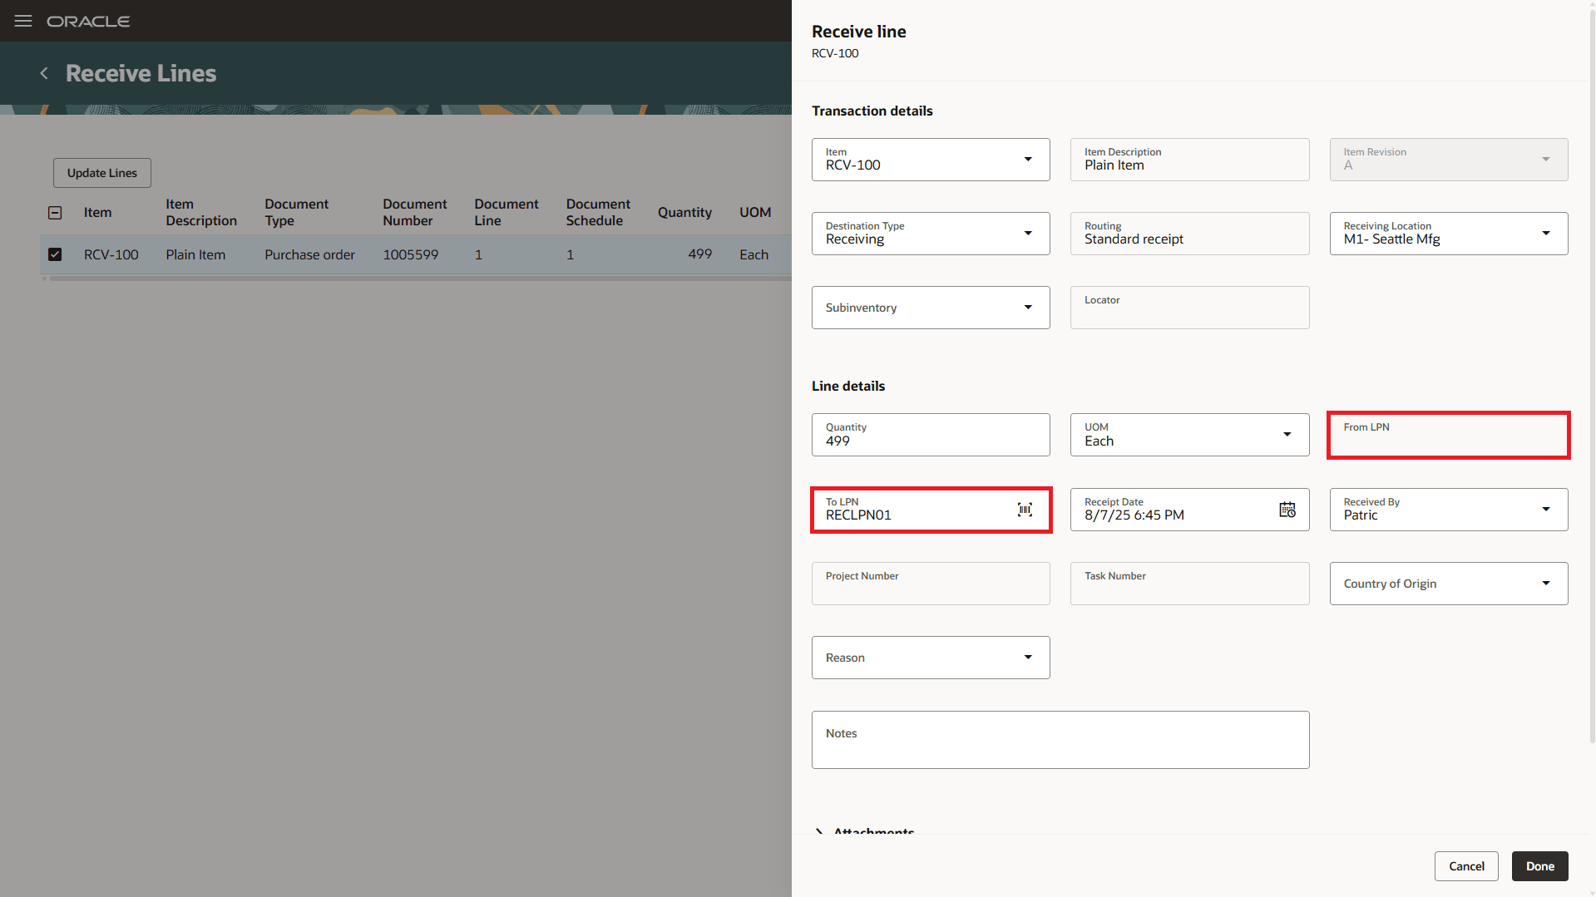Image resolution: width=1596 pixels, height=897 pixels.
Task: Toggle the RCV-100 row checkbox
Action: pyautogui.click(x=55, y=254)
